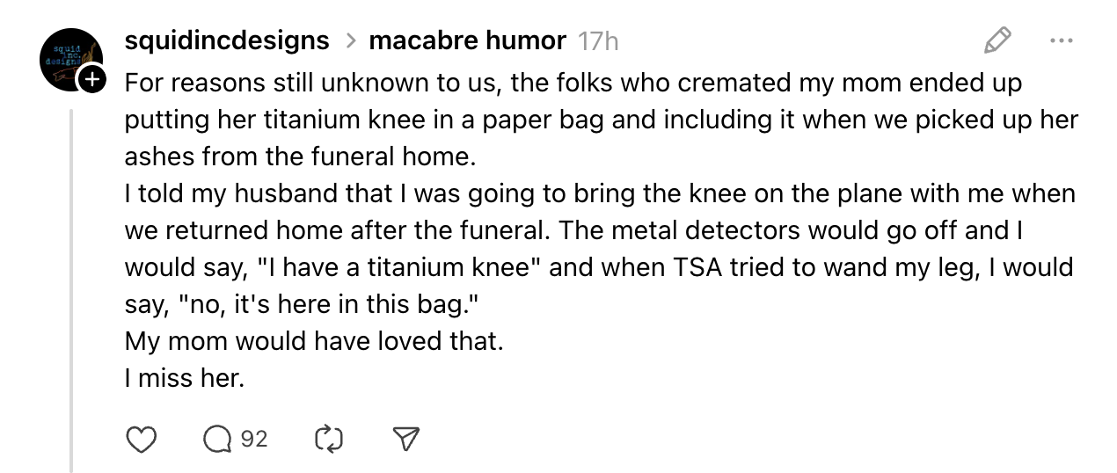This screenshot has height=473, width=1117.
Task: Repost this thread using the repost icon
Action: tap(327, 439)
